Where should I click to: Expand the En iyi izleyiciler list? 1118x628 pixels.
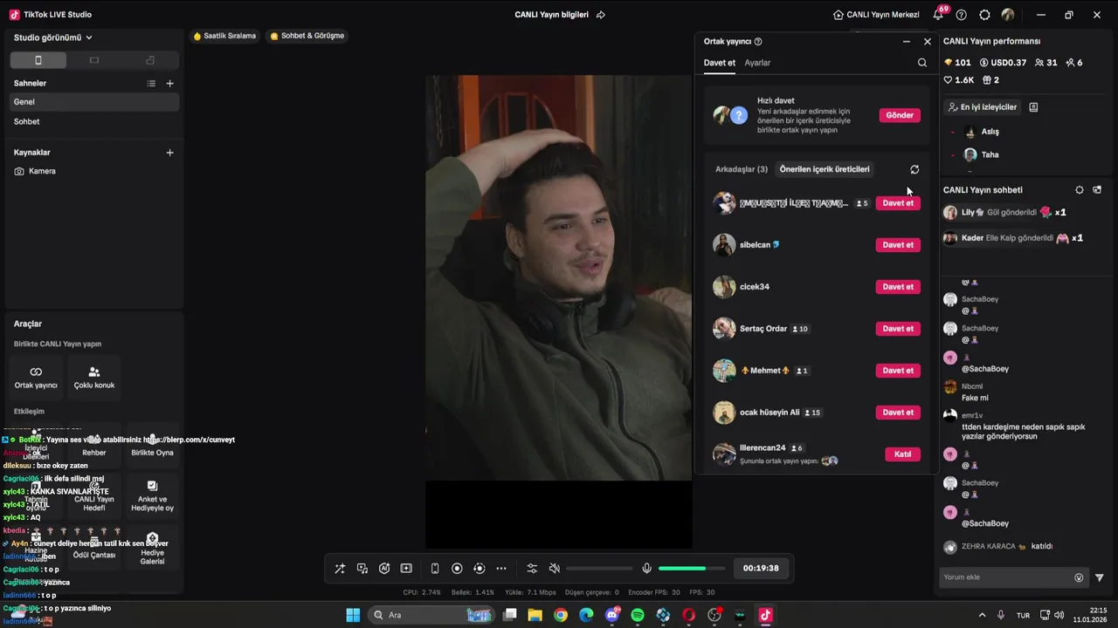982,107
